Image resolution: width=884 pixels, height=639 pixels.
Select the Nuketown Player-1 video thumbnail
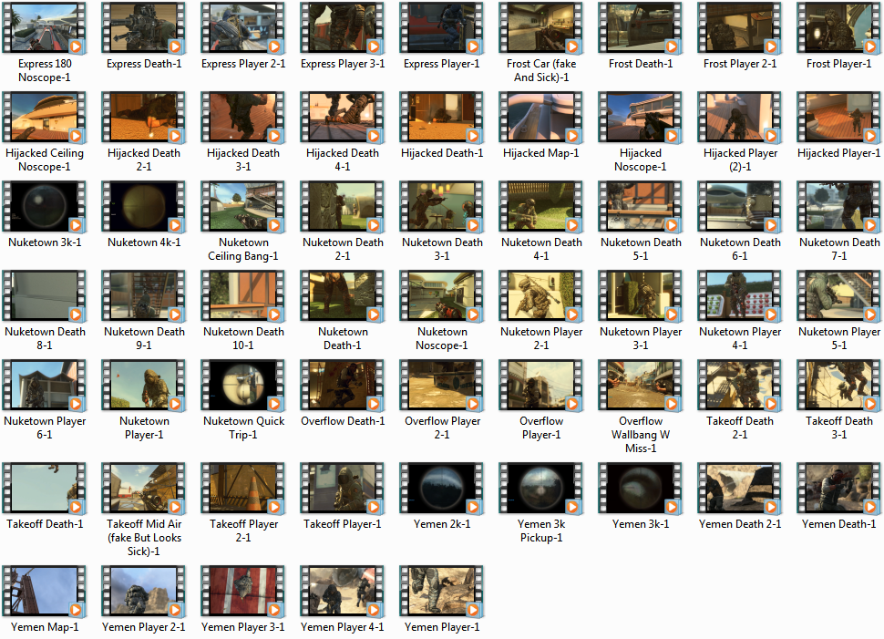pos(144,385)
